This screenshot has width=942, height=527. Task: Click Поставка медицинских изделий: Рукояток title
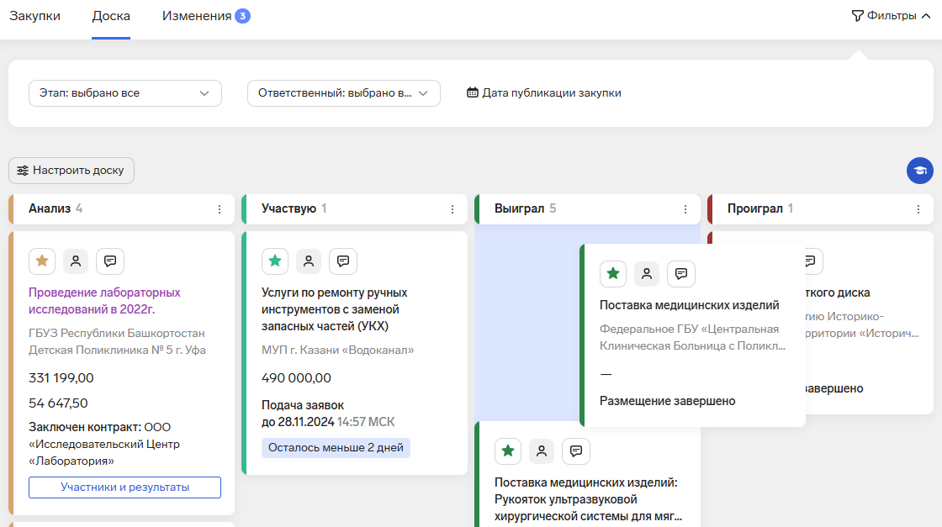point(589,499)
